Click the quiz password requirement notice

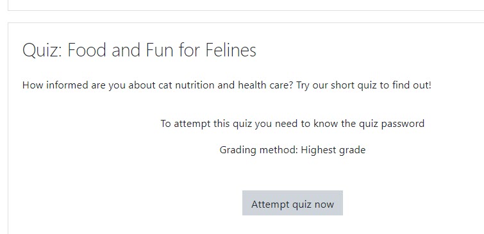pyautogui.click(x=292, y=124)
